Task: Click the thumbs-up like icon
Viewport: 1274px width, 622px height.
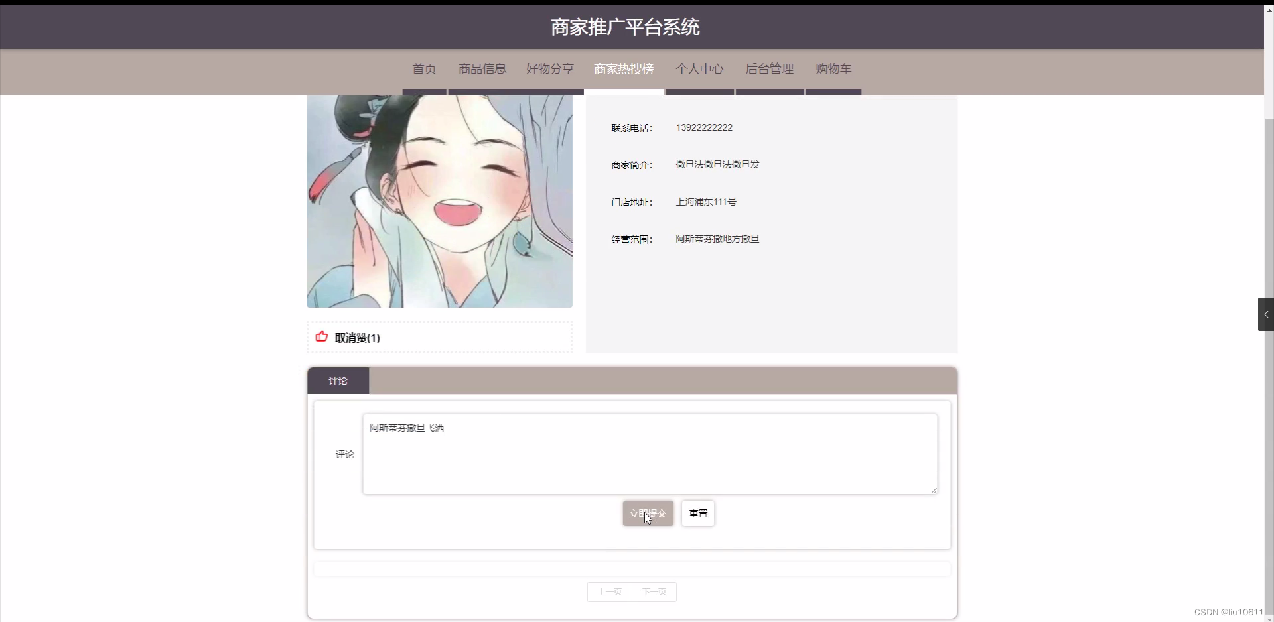Action: coord(322,337)
